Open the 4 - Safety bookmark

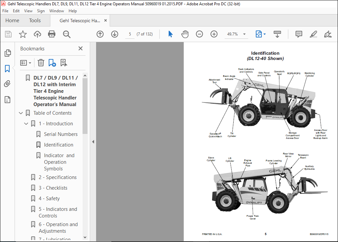coord(49,199)
